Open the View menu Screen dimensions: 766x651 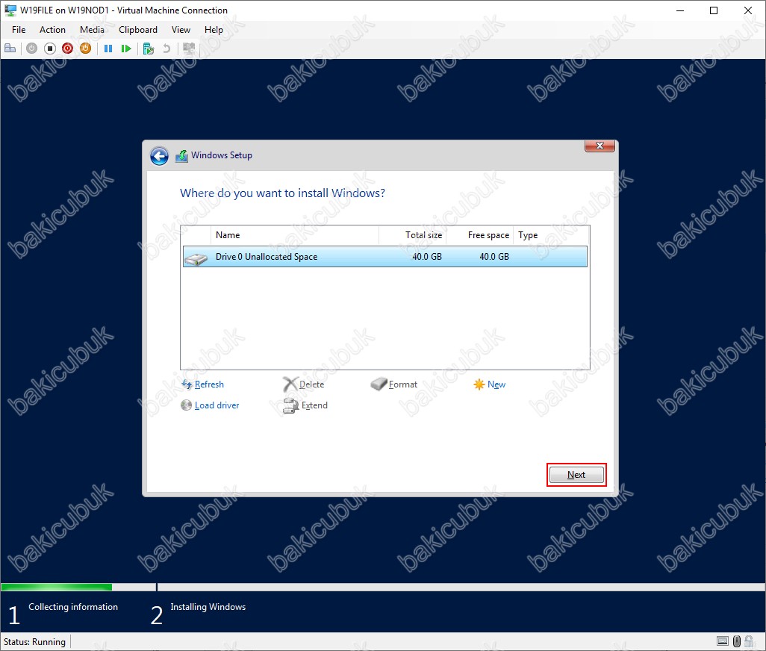(181, 30)
